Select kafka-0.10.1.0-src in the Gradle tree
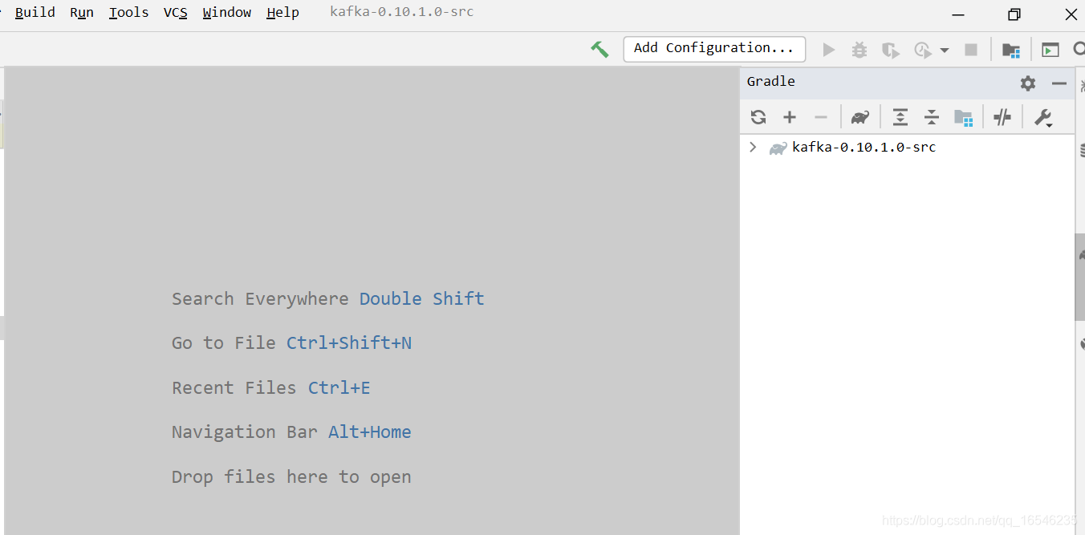1085x535 pixels. pyautogui.click(x=864, y=147)
